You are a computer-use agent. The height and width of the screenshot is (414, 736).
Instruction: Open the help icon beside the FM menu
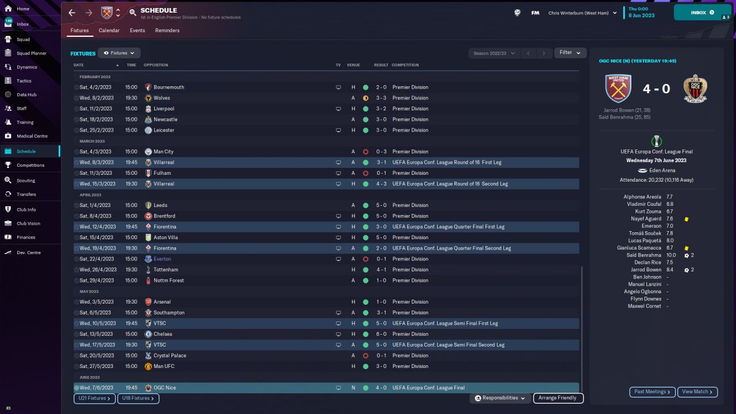click(x=517, y=13)
